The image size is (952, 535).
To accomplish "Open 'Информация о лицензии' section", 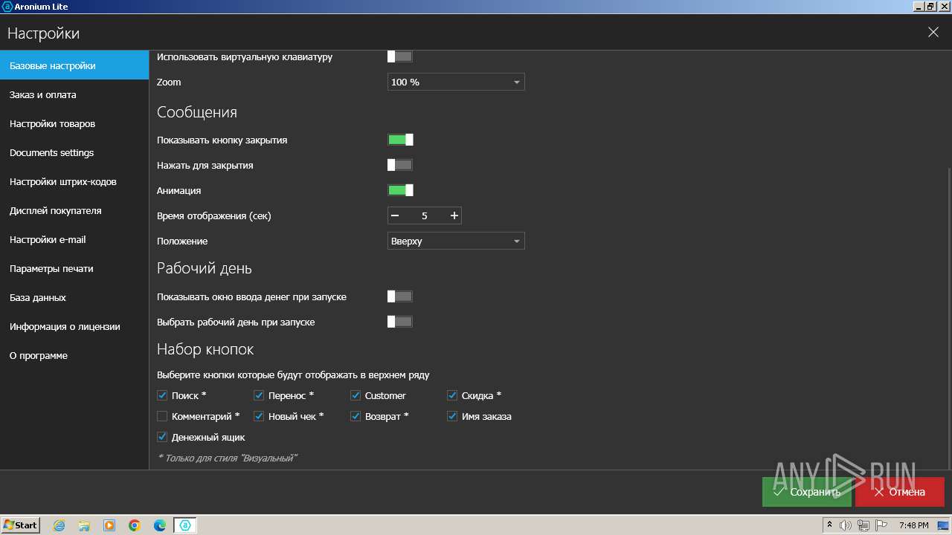I will point(74,326).
